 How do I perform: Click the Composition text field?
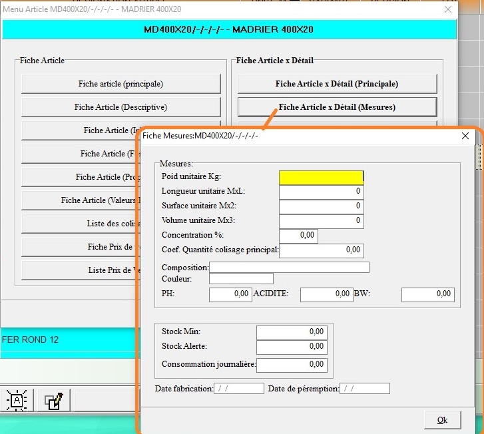(289, 268)
